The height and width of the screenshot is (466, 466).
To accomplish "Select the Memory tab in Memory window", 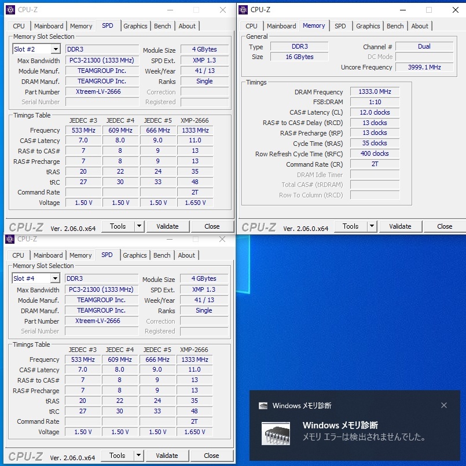I will pos(314,25).
